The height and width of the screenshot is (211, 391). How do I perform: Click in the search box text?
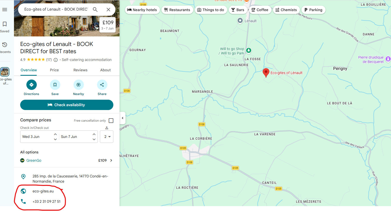[x=56, y=9]
